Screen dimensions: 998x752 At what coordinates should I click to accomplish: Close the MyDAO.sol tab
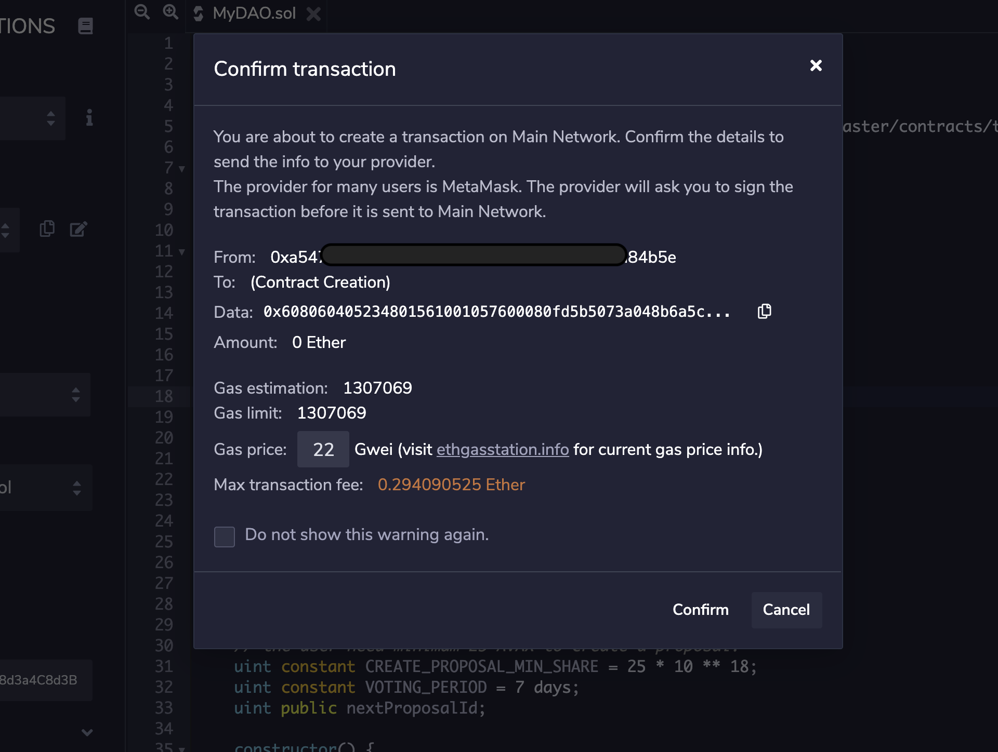[x=313, y=14]
